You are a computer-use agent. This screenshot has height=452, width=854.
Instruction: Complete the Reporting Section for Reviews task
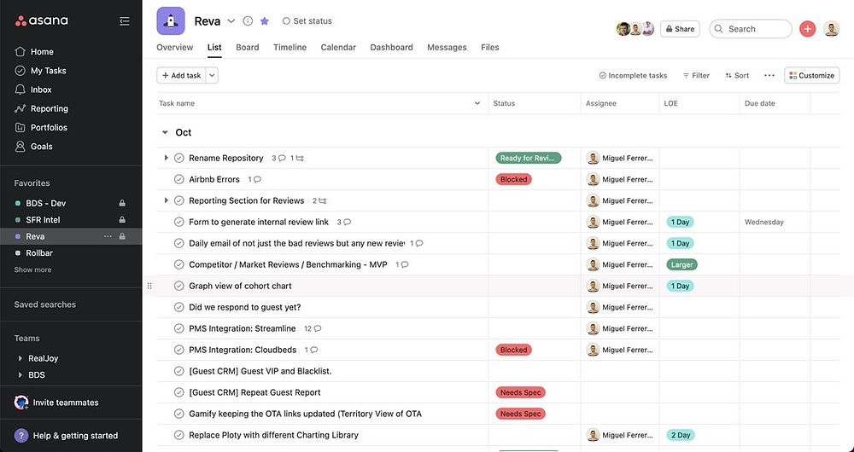click(178, 200)
